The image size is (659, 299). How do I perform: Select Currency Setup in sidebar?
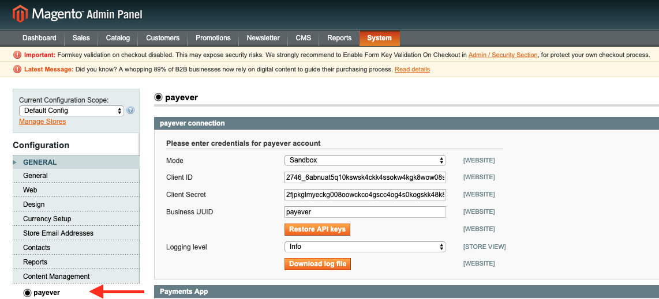pos(76,219)
